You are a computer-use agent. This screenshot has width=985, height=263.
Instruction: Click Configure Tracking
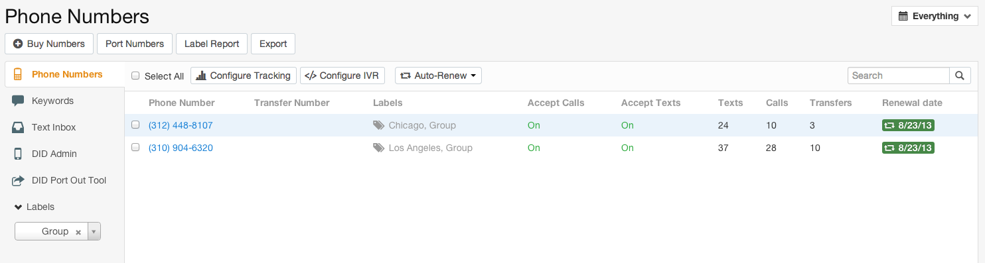pyautogui.click(x=244, y=76)
